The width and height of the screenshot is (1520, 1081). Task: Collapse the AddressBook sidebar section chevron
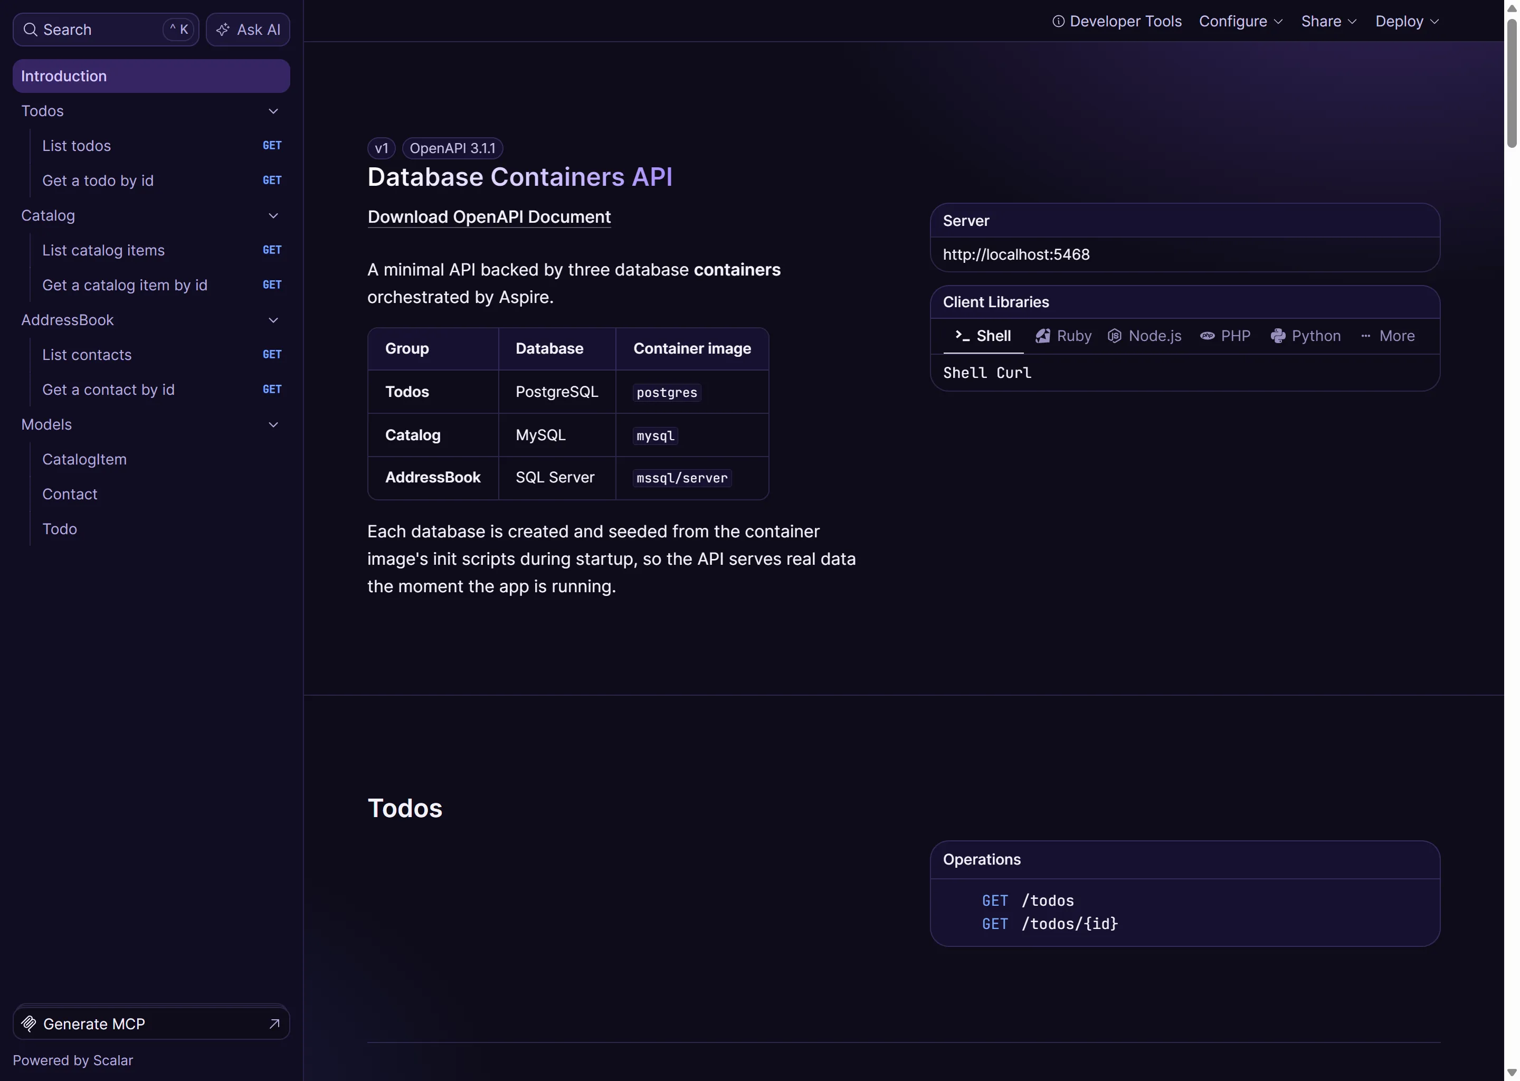tap(273, 320)
